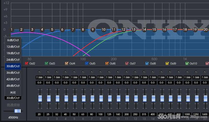Select EQ node 18 on the response graph
The height and width of the screenshot is (122, 209).
coord(185,29)
